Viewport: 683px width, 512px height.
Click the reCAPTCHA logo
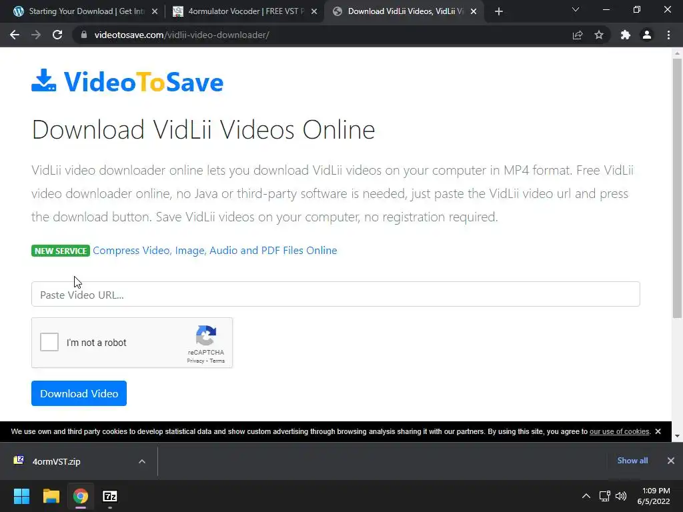[x=206, y=335]
